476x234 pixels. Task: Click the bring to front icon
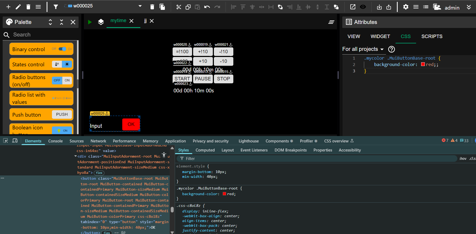[280, 7]
